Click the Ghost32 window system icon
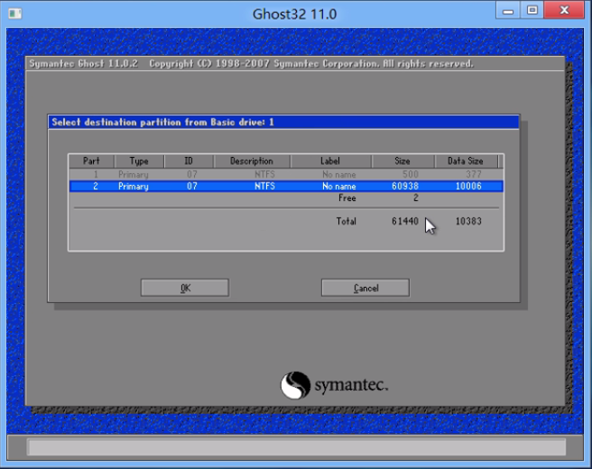The image size is (592, 469). (15, 14)
